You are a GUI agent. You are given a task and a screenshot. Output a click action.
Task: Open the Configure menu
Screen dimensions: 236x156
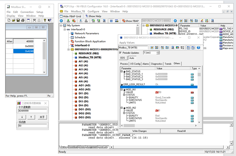click(93, 11)
